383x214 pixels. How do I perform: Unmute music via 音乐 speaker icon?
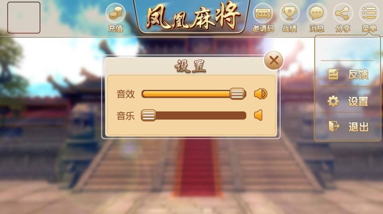[258, 115]
